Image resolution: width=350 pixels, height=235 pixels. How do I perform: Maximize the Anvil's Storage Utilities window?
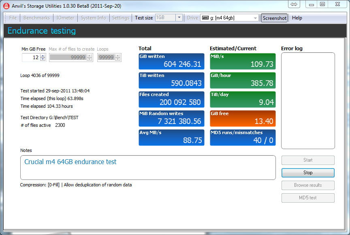tap(322, 4)
